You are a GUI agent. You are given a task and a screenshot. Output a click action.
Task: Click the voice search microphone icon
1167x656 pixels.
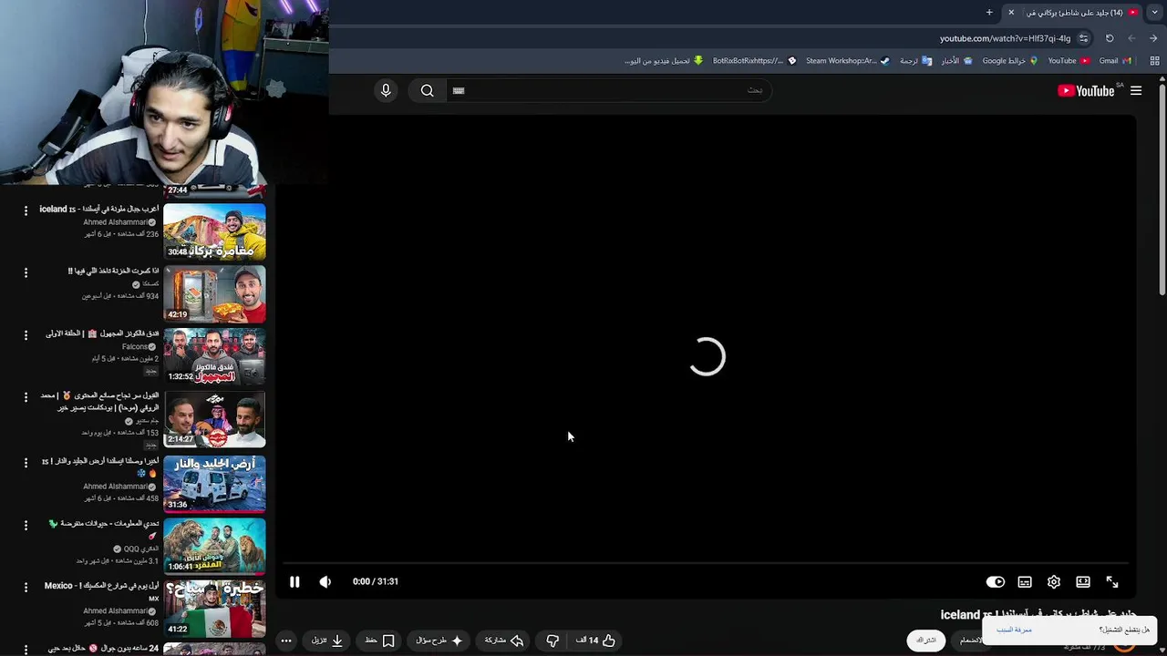(386, 90)
